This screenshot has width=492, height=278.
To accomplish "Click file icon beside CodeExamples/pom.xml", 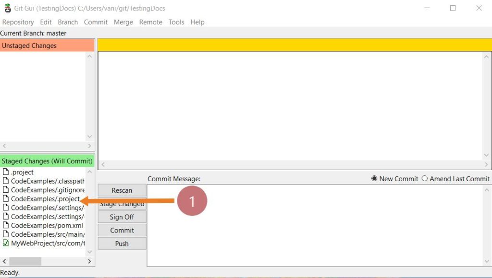I will click(x=6, y=225).
